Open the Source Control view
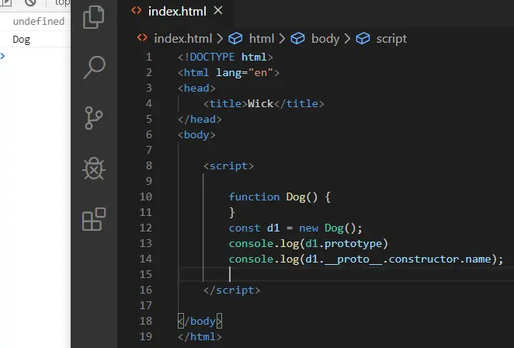 point(94,118)
